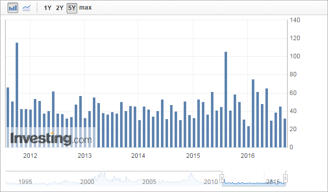Screen dimensions: 328x192
Task: Click the 60 y-axis value
Action: (x=293, y=93)
